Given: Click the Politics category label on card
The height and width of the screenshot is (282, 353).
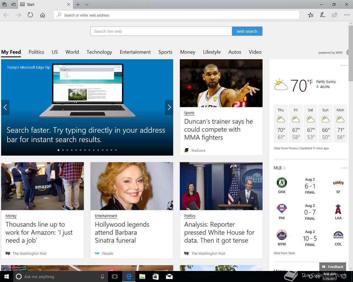Looking at the screenshot, I should point(190,216).
